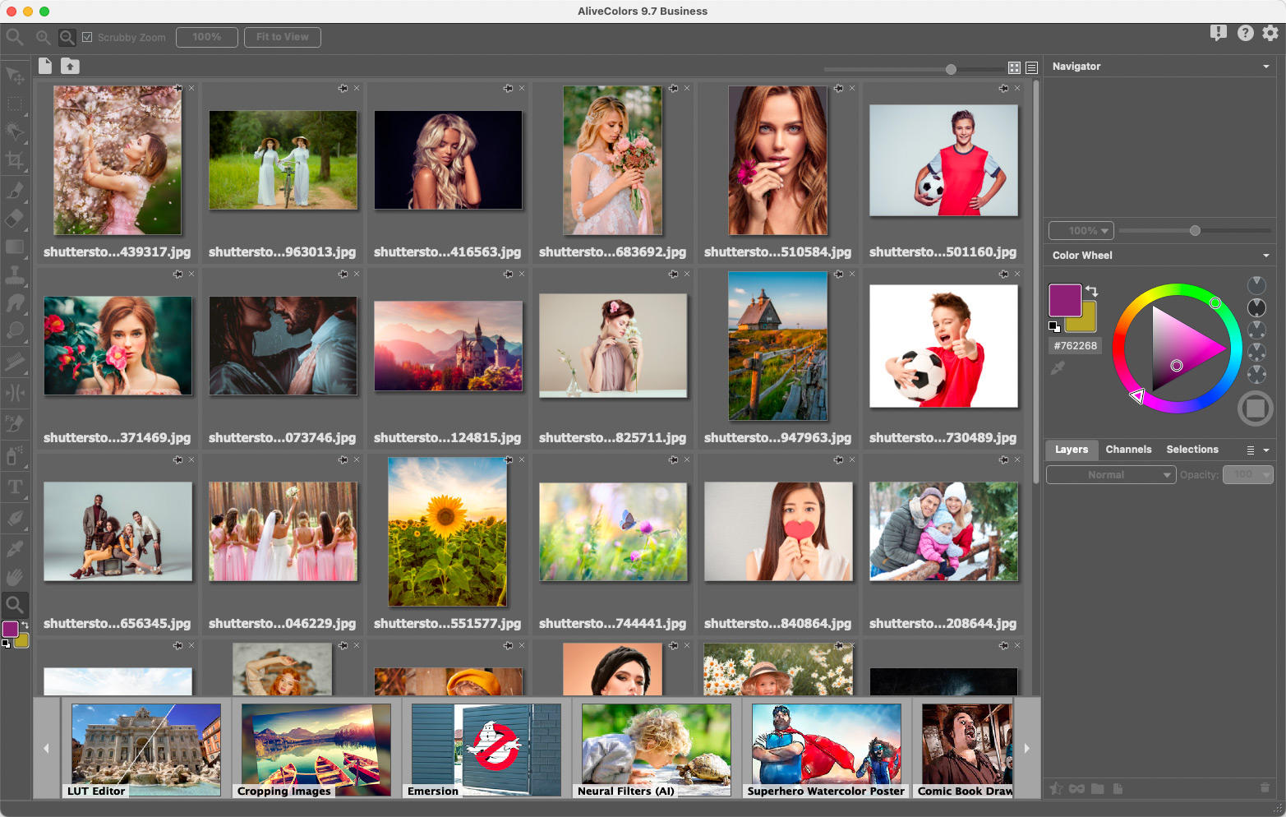
Task: Select the Crop tool
Action: tap(15, 161)
